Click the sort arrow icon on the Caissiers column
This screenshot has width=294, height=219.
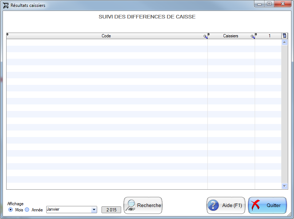coord(208,35)
